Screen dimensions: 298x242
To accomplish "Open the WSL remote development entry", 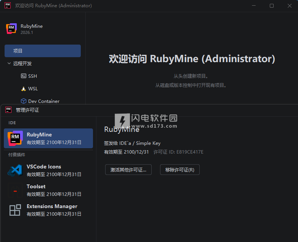I will (x=33, y=89).
